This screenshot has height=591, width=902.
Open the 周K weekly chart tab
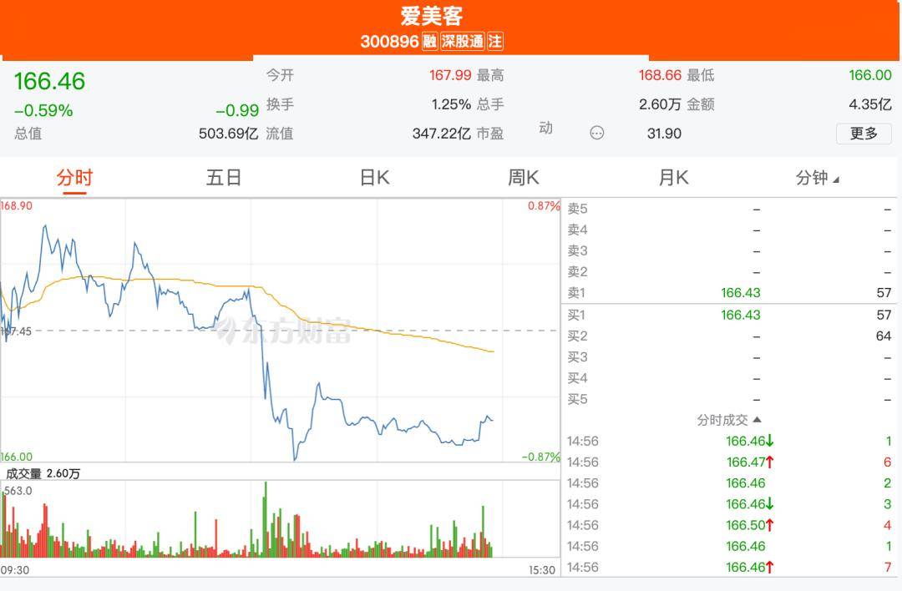pyautogui.click(x=524, y=178)
